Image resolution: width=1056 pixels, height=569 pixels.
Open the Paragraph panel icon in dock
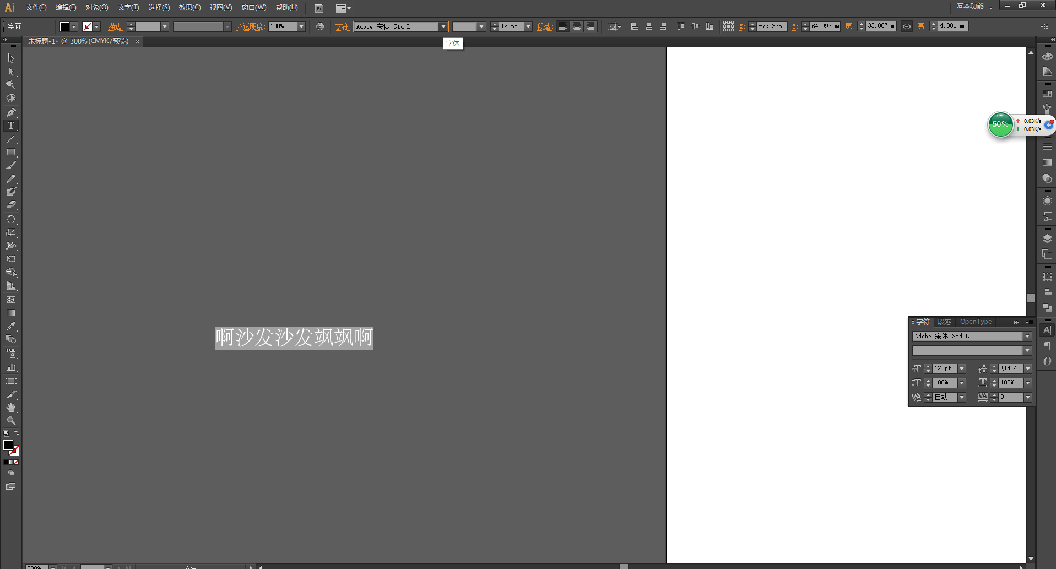1047,346
